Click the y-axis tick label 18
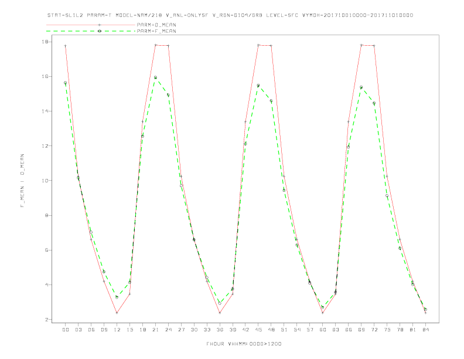 [45, 42]
